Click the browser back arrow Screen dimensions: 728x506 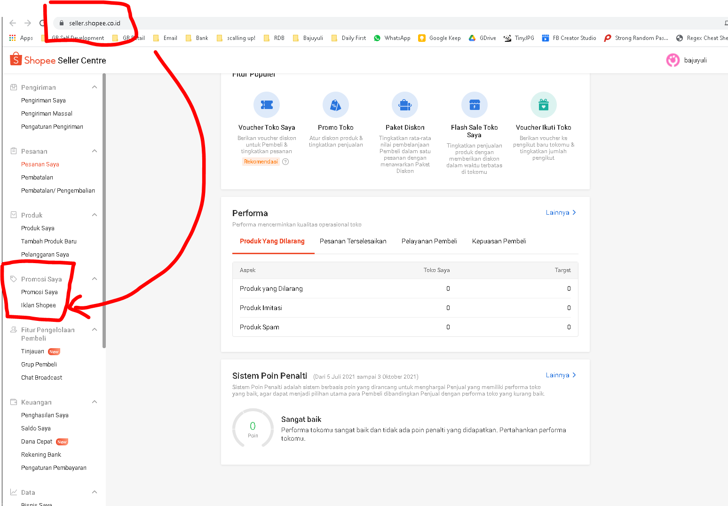point(13,23)
